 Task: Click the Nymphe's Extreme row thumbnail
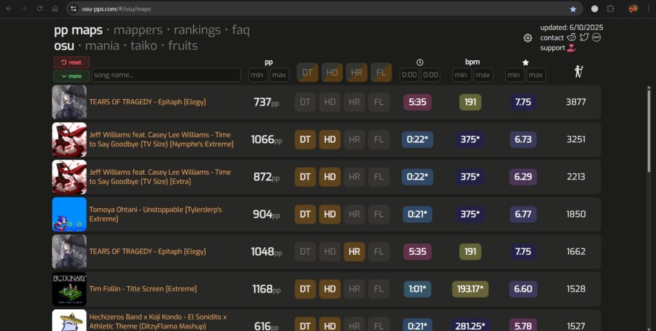[69, 140]
